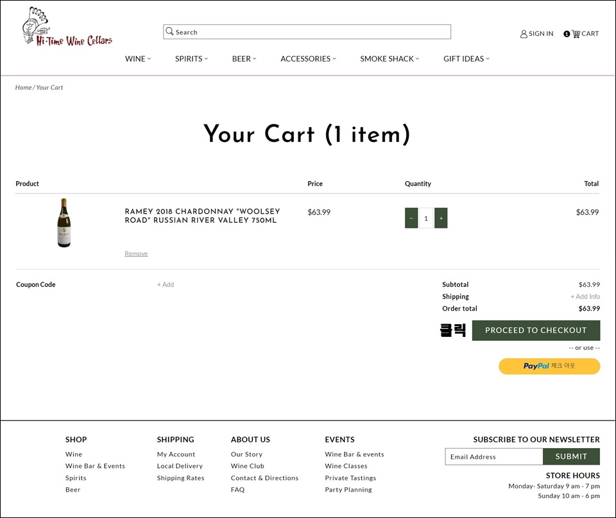Expand the Wine menu

coord(138,58)
